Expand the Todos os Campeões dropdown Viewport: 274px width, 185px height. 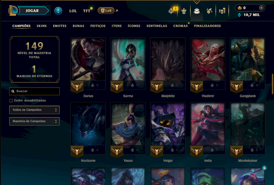35,110
